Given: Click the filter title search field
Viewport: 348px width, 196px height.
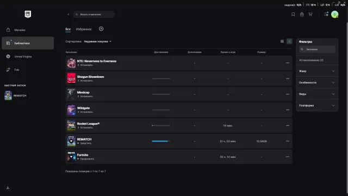Looking at the screenshot, I should [x=317, y=50].
